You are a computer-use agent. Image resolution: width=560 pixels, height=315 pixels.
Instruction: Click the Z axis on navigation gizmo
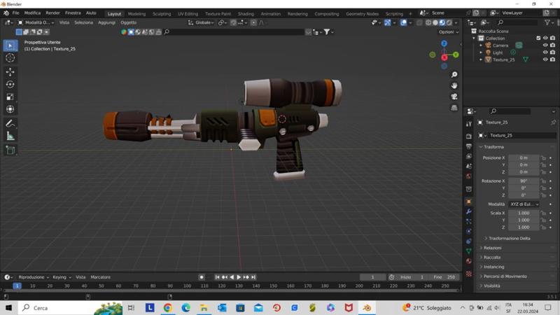[x=444, y=43]
